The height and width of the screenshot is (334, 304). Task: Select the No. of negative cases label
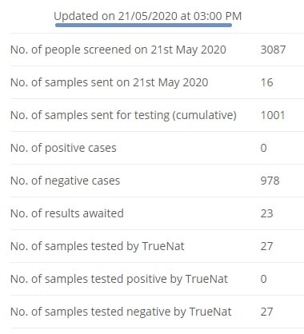[66, 181]
